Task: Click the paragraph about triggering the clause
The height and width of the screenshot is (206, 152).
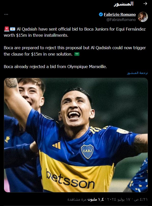Action: (75, 51)
